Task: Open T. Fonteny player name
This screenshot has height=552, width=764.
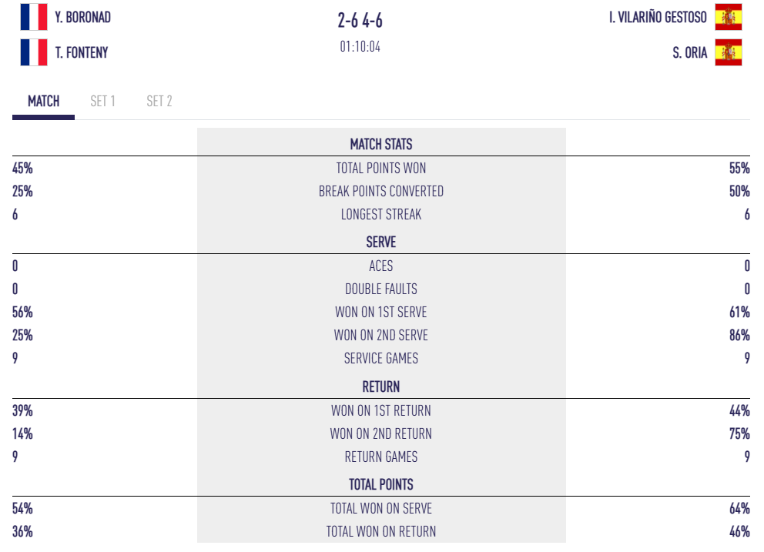Action: click(82, 52)
